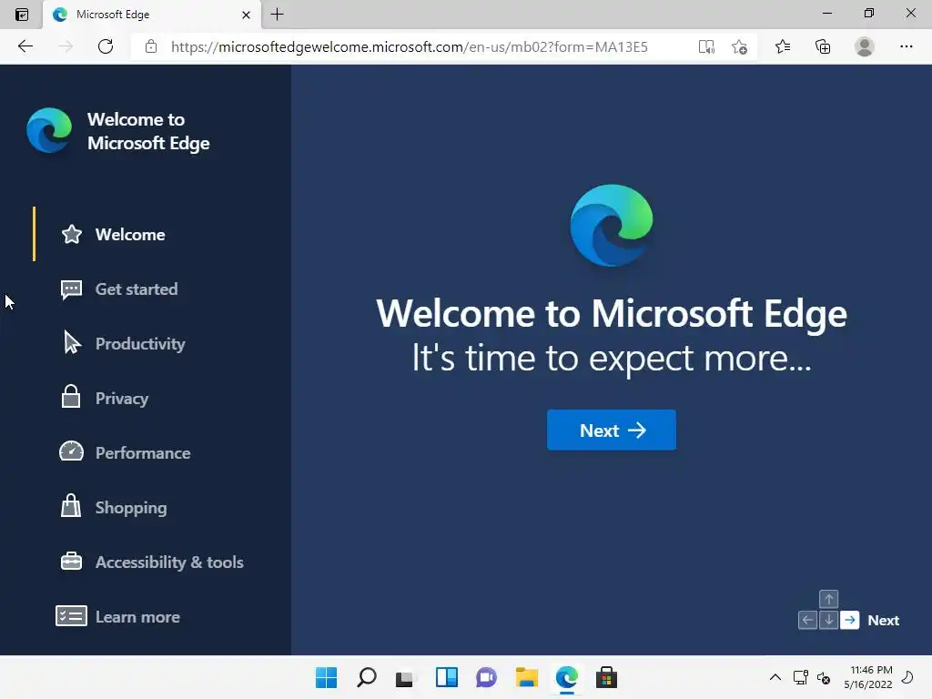Click the left arrow key hint
Screen dimensions: 932x699
(807, 620)
